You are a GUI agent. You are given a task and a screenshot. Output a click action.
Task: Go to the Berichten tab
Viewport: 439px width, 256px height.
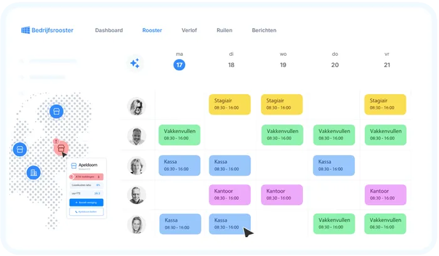(264, 30)
